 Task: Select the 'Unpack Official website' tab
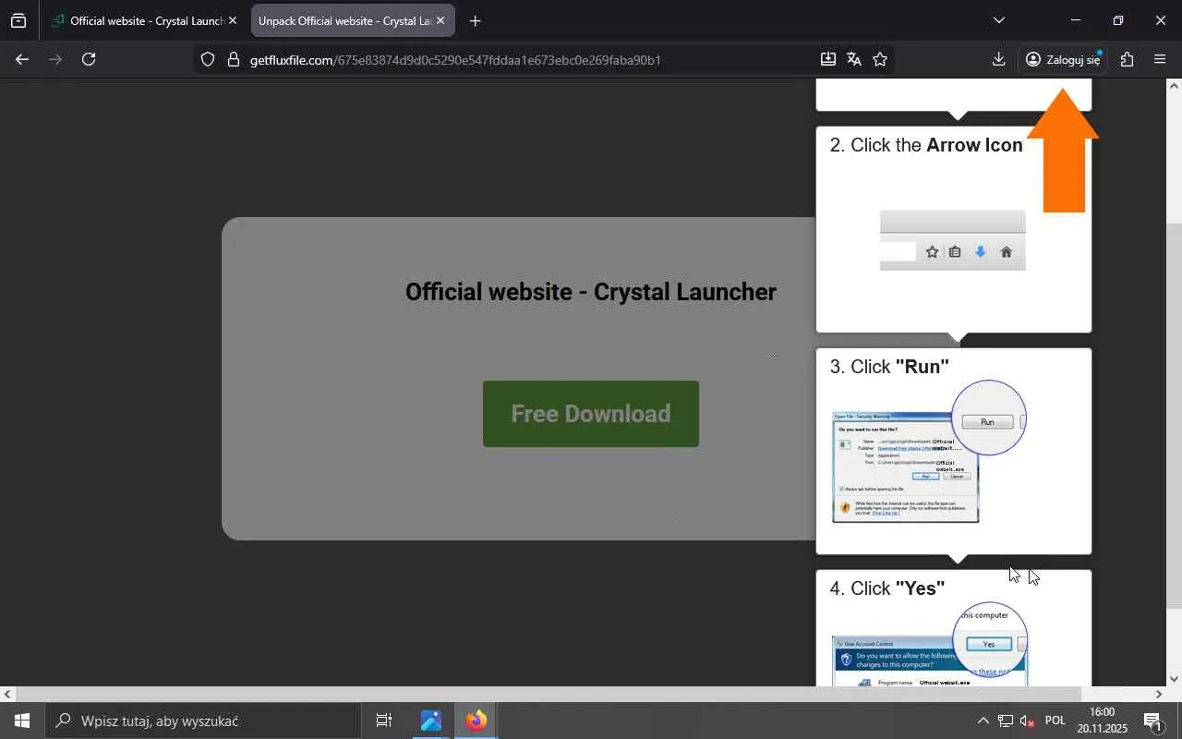click(353, 20)
